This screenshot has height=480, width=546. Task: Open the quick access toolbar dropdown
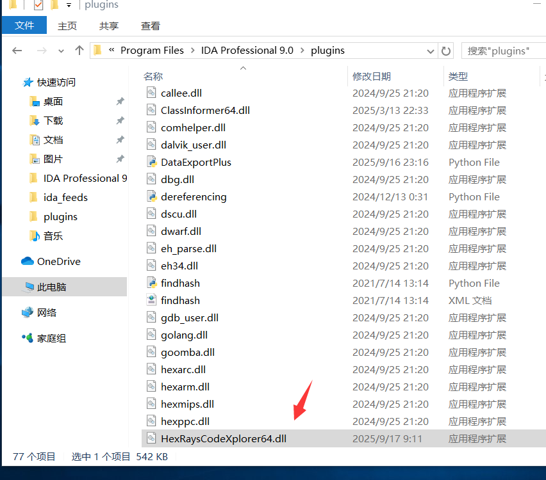pos(69,5)
